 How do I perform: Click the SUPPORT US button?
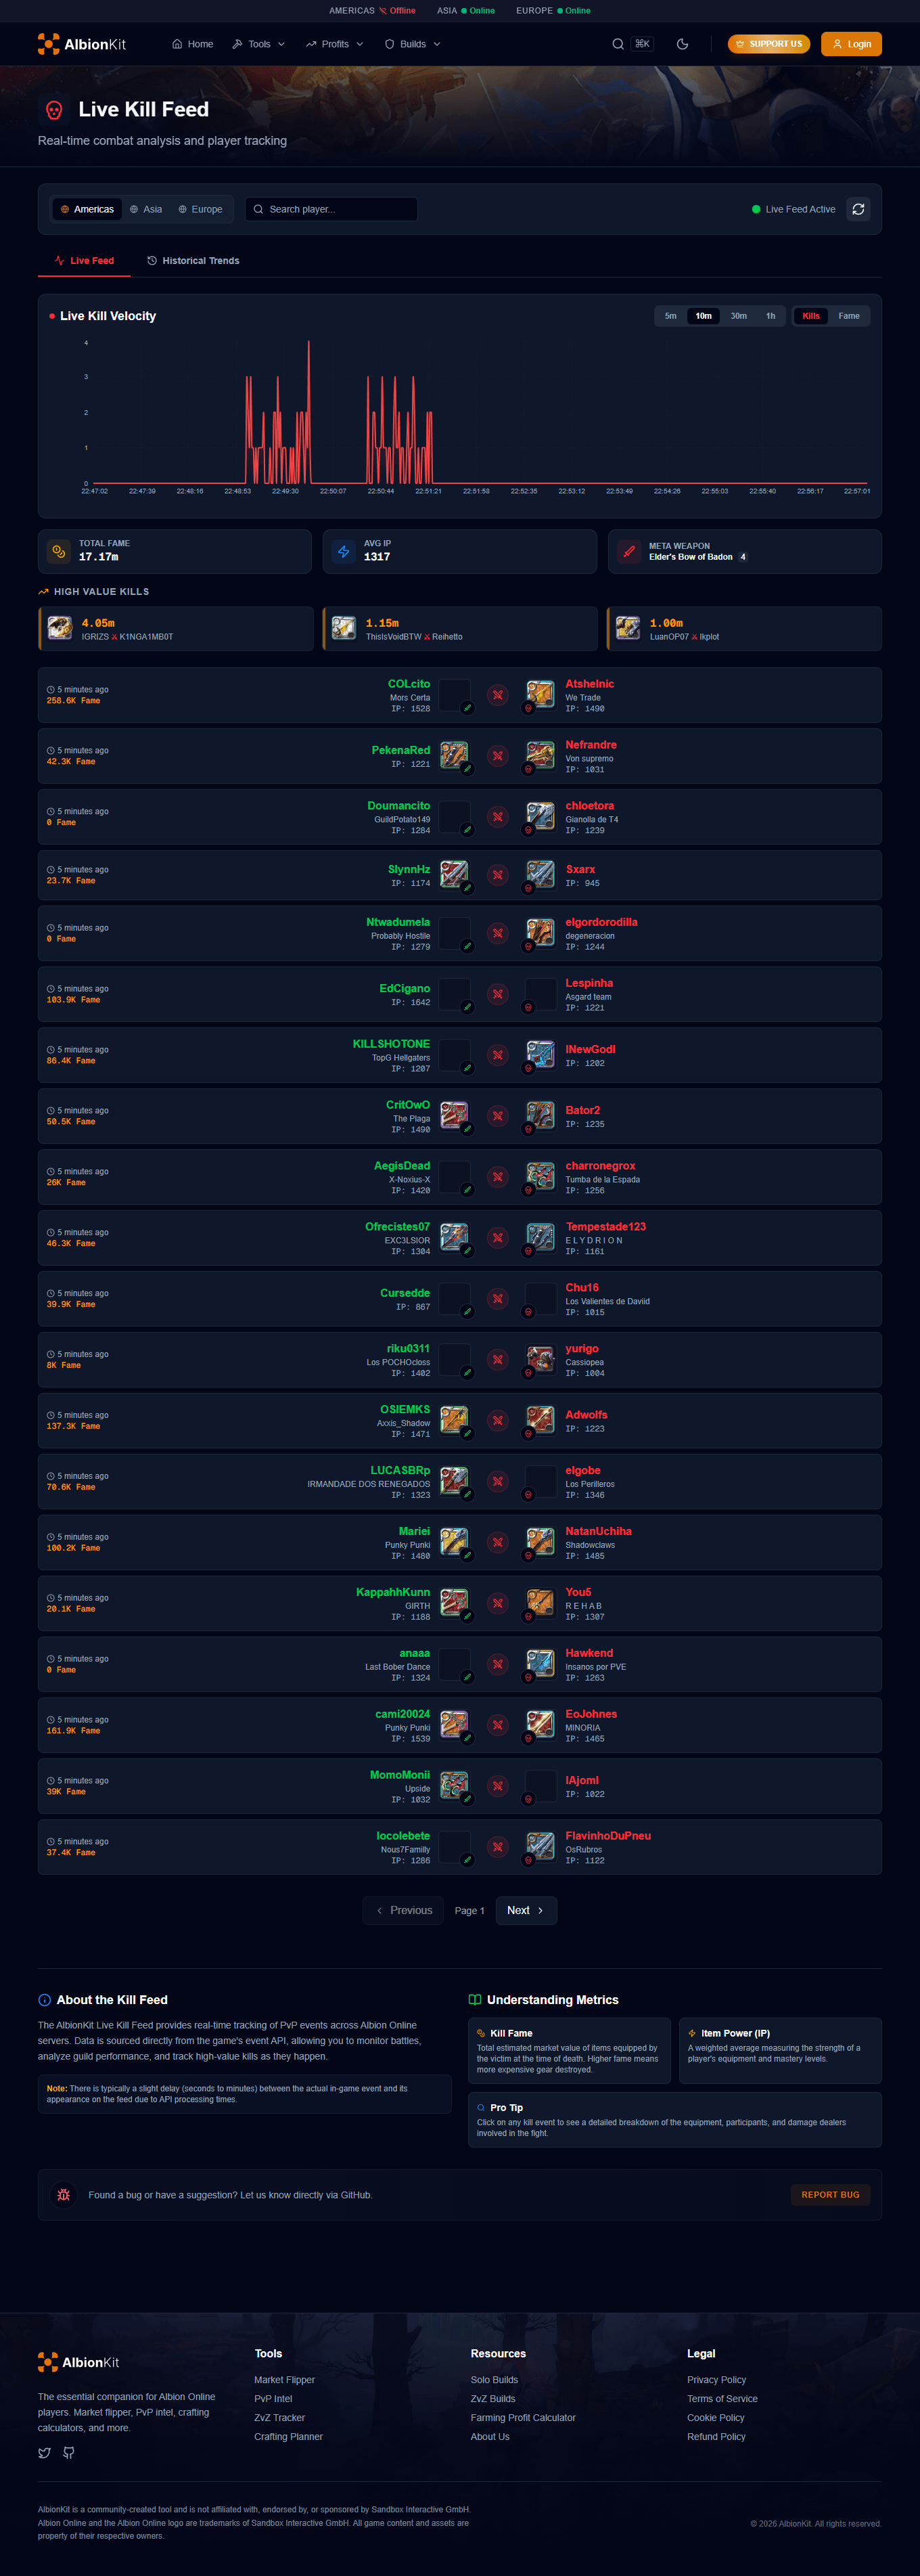coord(767,43)
